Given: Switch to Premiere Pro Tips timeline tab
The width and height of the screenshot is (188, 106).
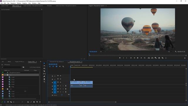Looking at the screenshot, I should tap(57, 62).
